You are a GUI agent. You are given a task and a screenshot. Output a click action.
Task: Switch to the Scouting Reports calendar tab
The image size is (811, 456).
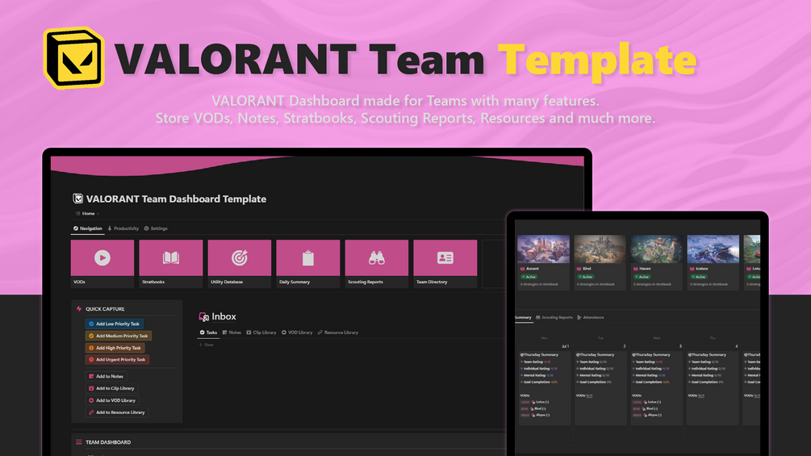coord(554,317)
